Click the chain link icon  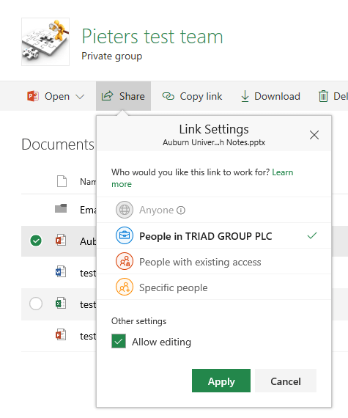pyautogui.click(x=168, y=96)
